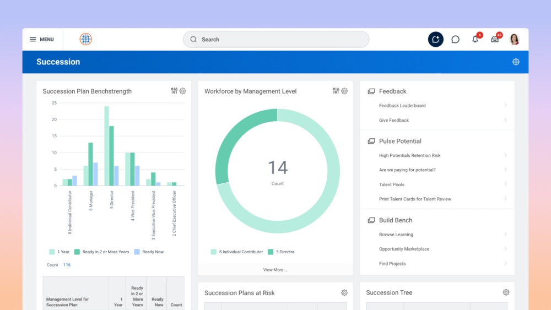This screenshot has height=310, width=551.
Task: Open the hamburger MENU button
Action: tap(41, 40)
